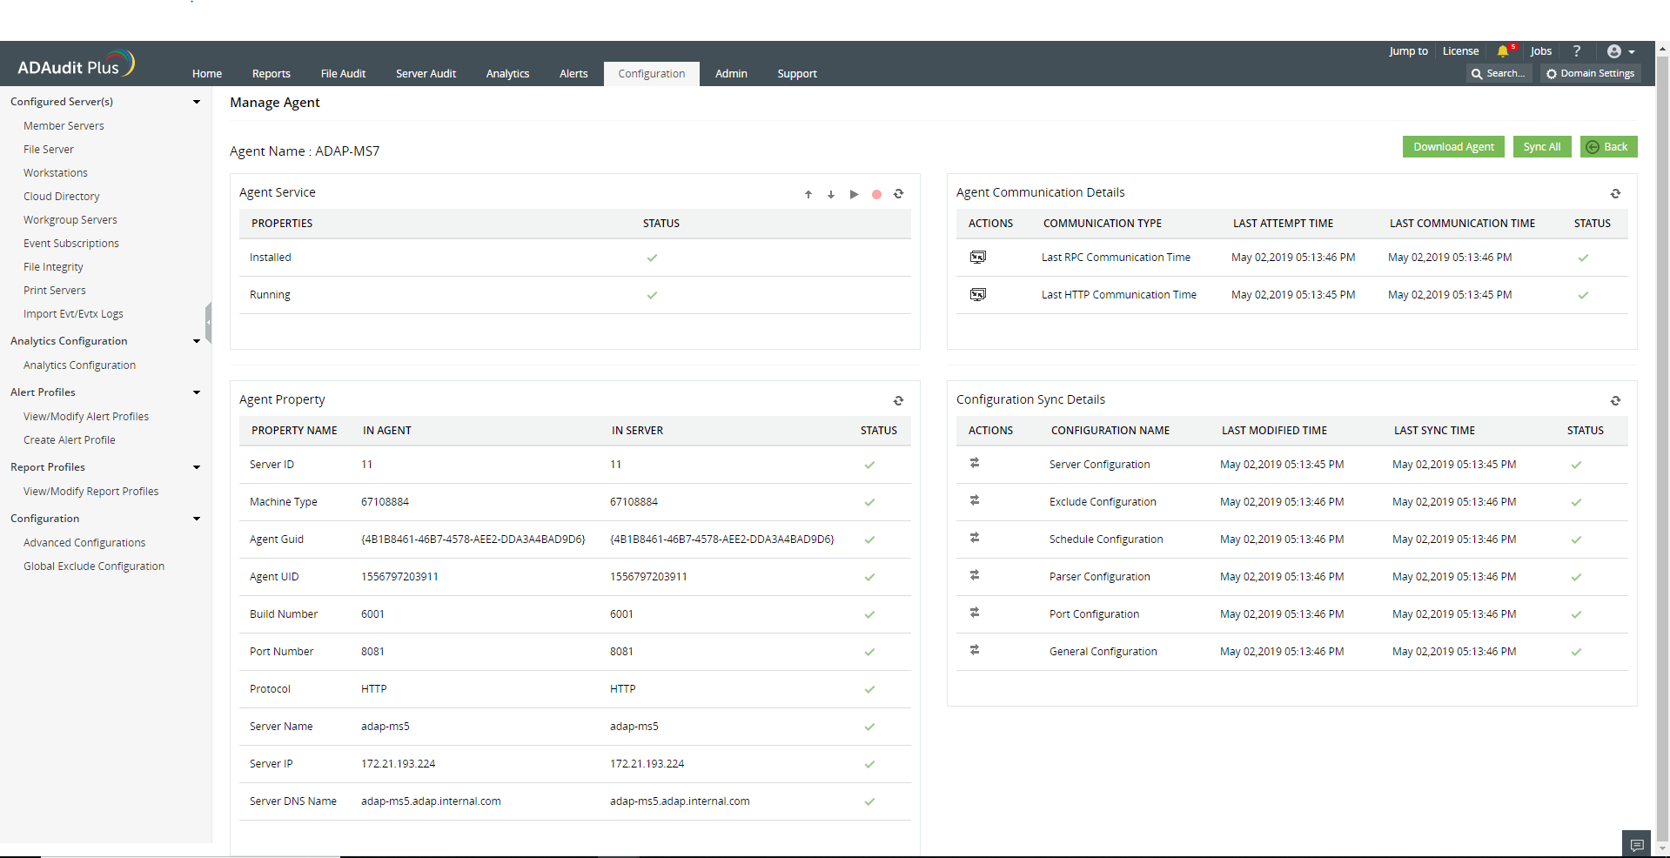This screenshot has width=1670, height=858.
Task: Open the notifications bell
Action: click(1503, 51)
